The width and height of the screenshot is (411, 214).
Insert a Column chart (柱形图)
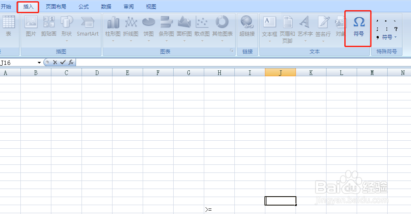113,26
